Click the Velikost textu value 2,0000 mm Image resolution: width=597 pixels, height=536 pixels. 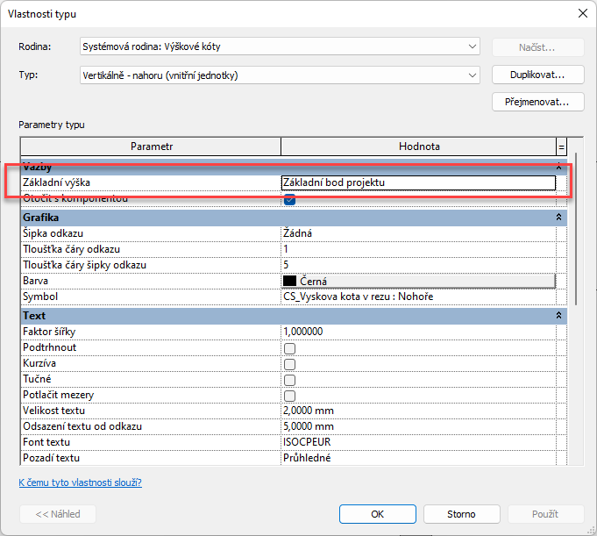pos(418,411)
